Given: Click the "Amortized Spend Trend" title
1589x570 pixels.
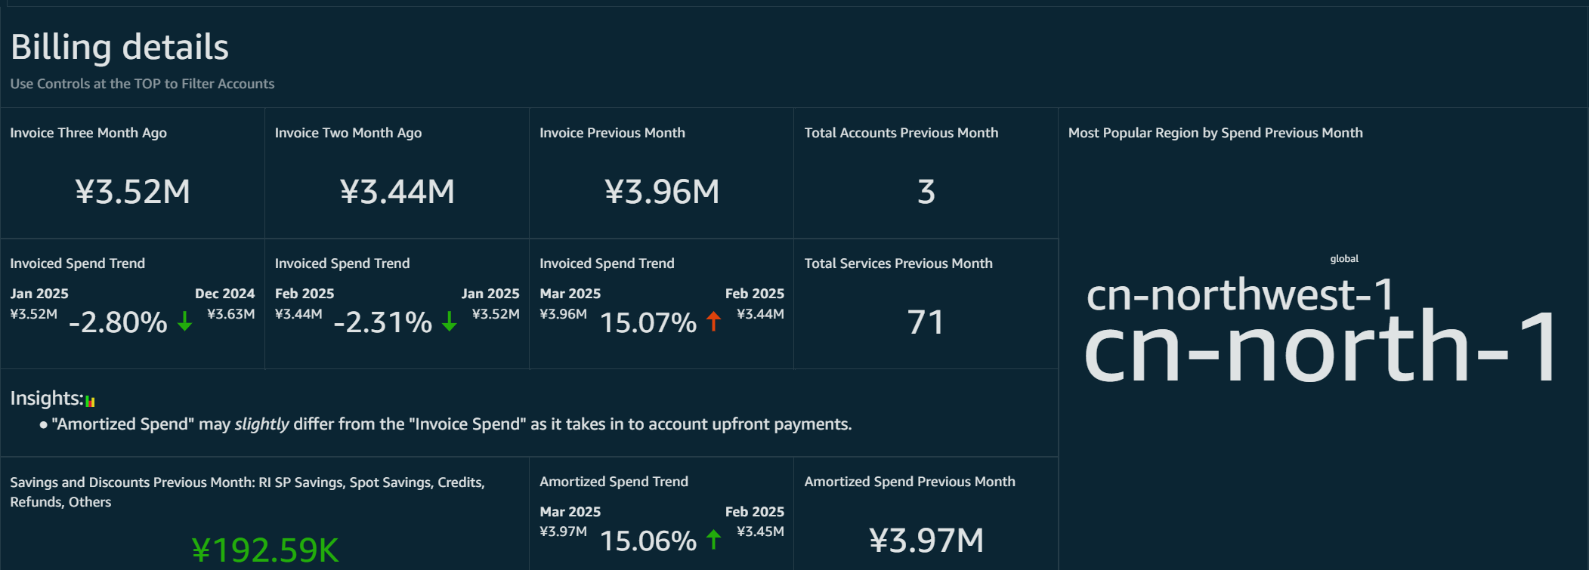Looking at the screenshot, I should pos(614,482).
